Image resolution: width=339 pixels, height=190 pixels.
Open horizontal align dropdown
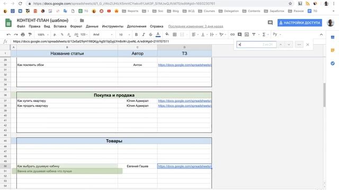coord(195,34)
